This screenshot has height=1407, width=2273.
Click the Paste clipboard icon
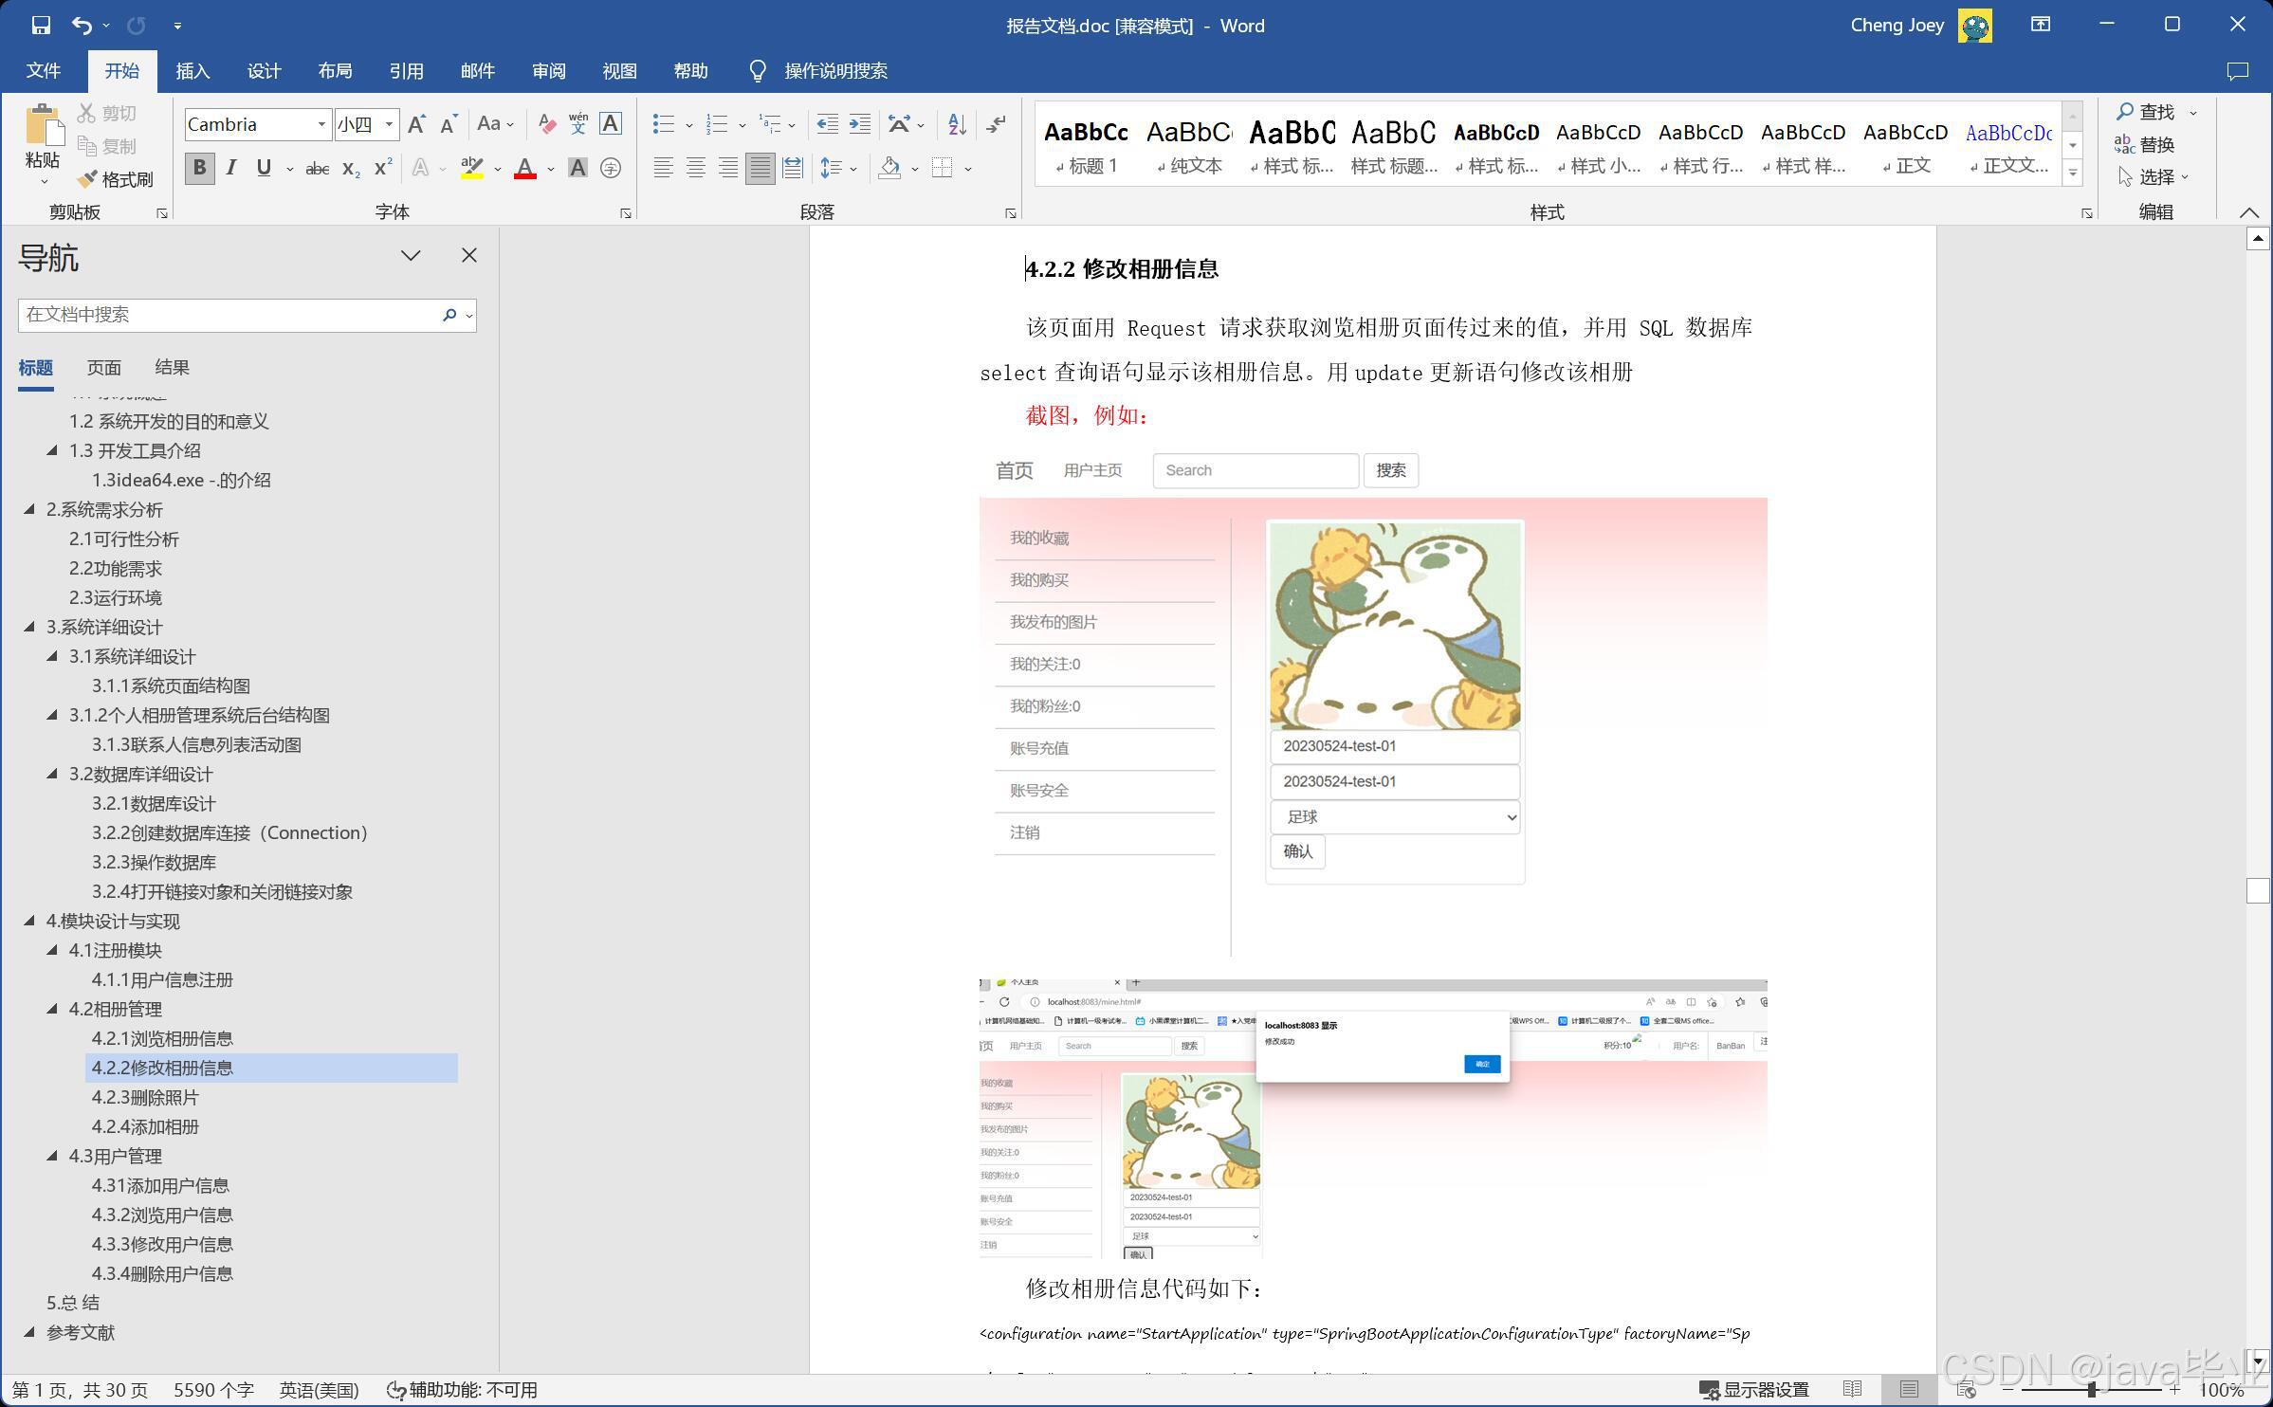tap(43, 125)
